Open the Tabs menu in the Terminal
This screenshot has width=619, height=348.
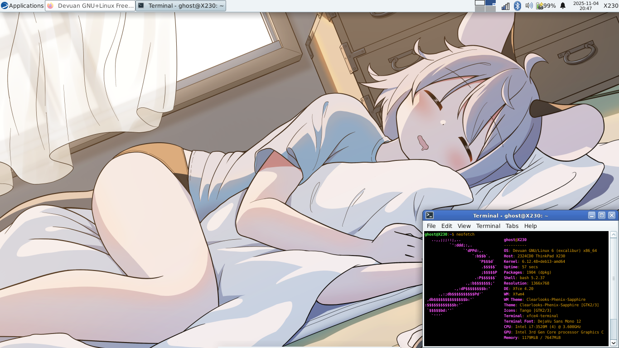(x=512, y=226)
